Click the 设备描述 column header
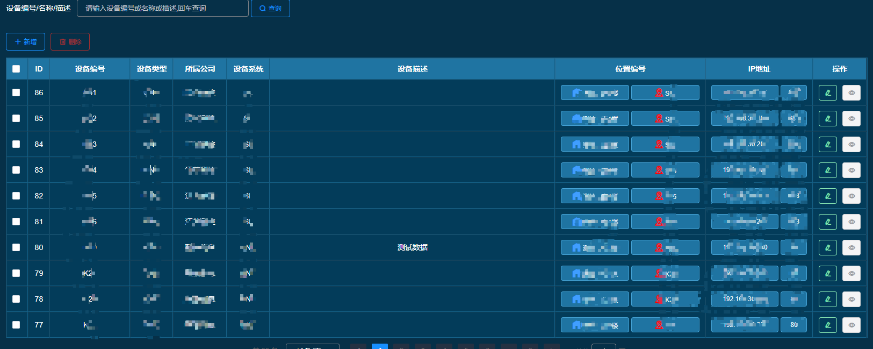 click(412, 69)
